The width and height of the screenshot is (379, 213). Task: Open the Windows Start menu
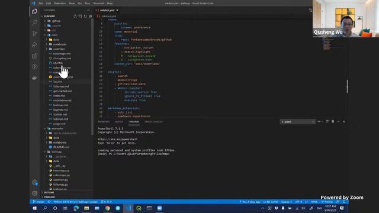click(x=34, y=208)
